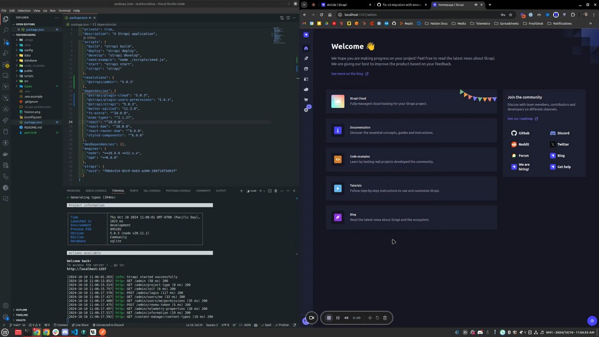Stop the screen recording
Image resolution: width=599 pixels, height=337 pixels.
pyautogui.click(x=329, y=318)
